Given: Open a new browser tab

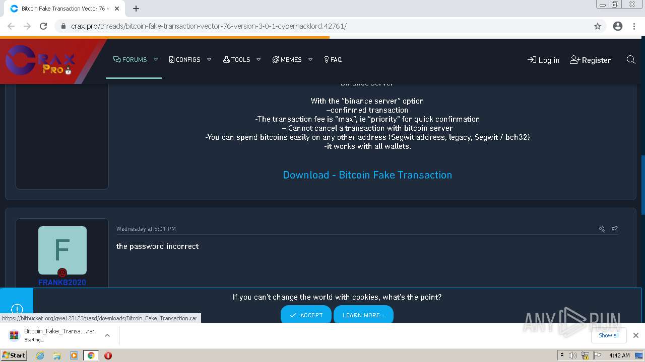Looking at the screenshot, I should tap(136, 9).
